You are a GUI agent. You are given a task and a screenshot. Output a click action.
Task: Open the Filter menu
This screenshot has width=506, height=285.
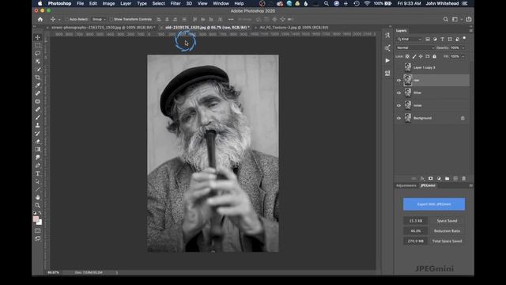coord(176,3)
